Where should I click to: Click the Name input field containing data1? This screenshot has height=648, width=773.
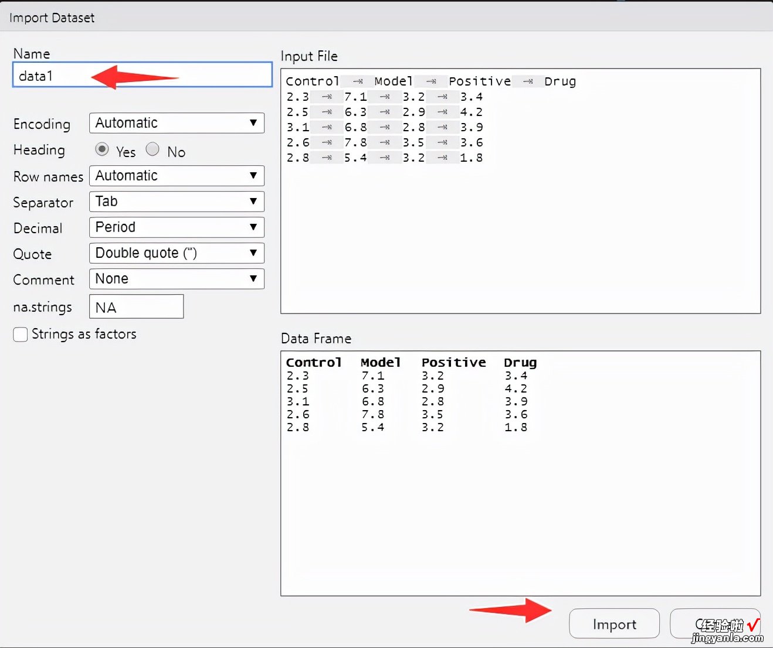point(143,75)
